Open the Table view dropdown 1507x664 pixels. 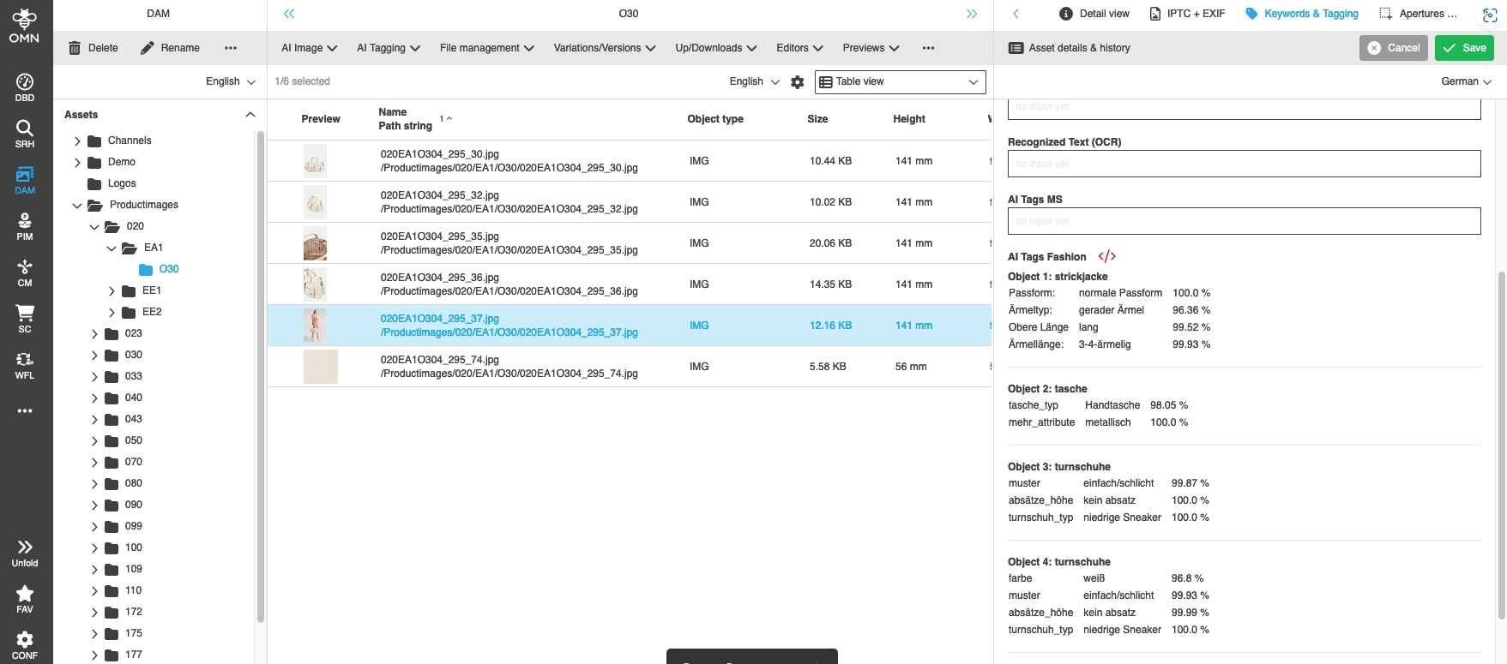point(899,82)
